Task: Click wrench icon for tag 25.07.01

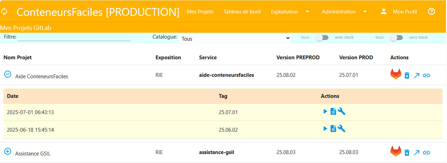Action: [x=342, y=111]
